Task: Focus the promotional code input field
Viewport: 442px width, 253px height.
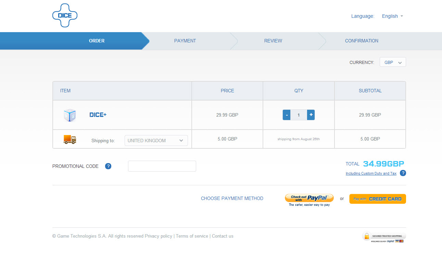Action: pyautogui.click(x=162, y=166)
